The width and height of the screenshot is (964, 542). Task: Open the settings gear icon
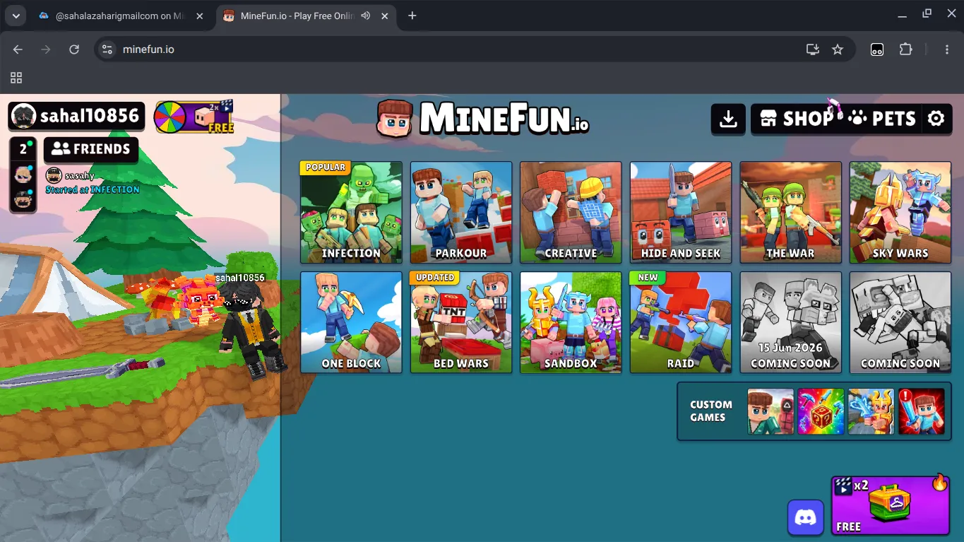click(x=936, y=119)
